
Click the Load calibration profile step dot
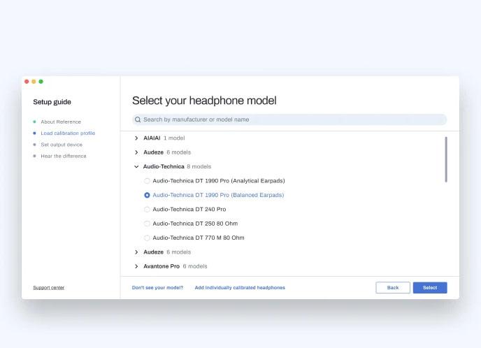pyautogui.click(x=34, y=133)
